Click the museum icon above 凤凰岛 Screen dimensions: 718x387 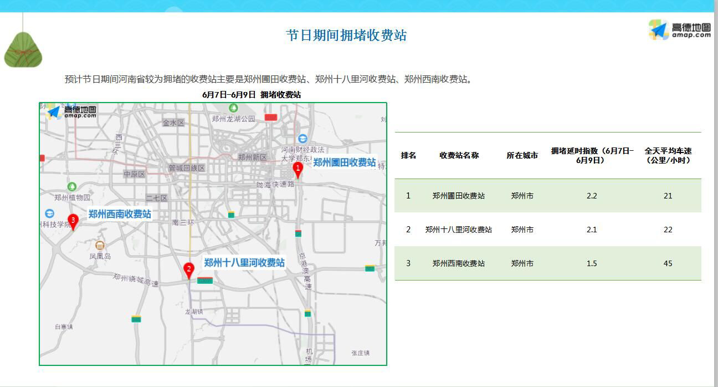pyautogui.click(x=100, y=245)
